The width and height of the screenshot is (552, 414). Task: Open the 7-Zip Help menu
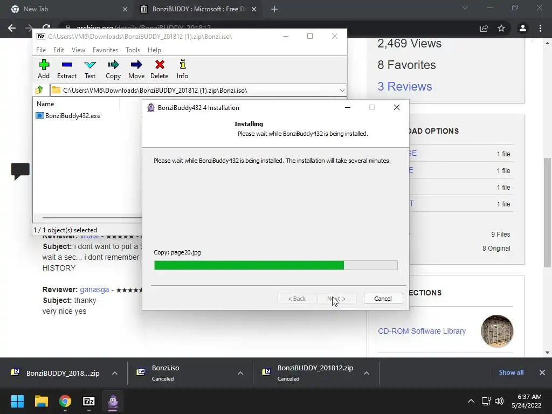(154, 50)
